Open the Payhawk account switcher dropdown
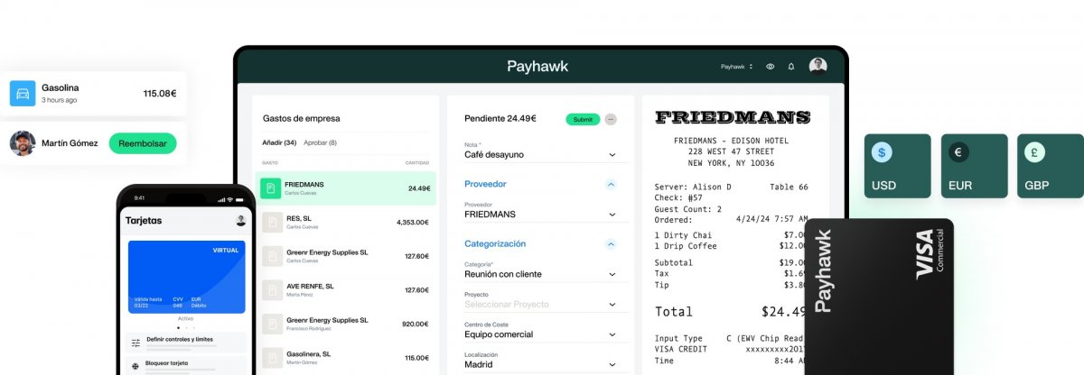The image size is (1084, 375). coord(736,67)
